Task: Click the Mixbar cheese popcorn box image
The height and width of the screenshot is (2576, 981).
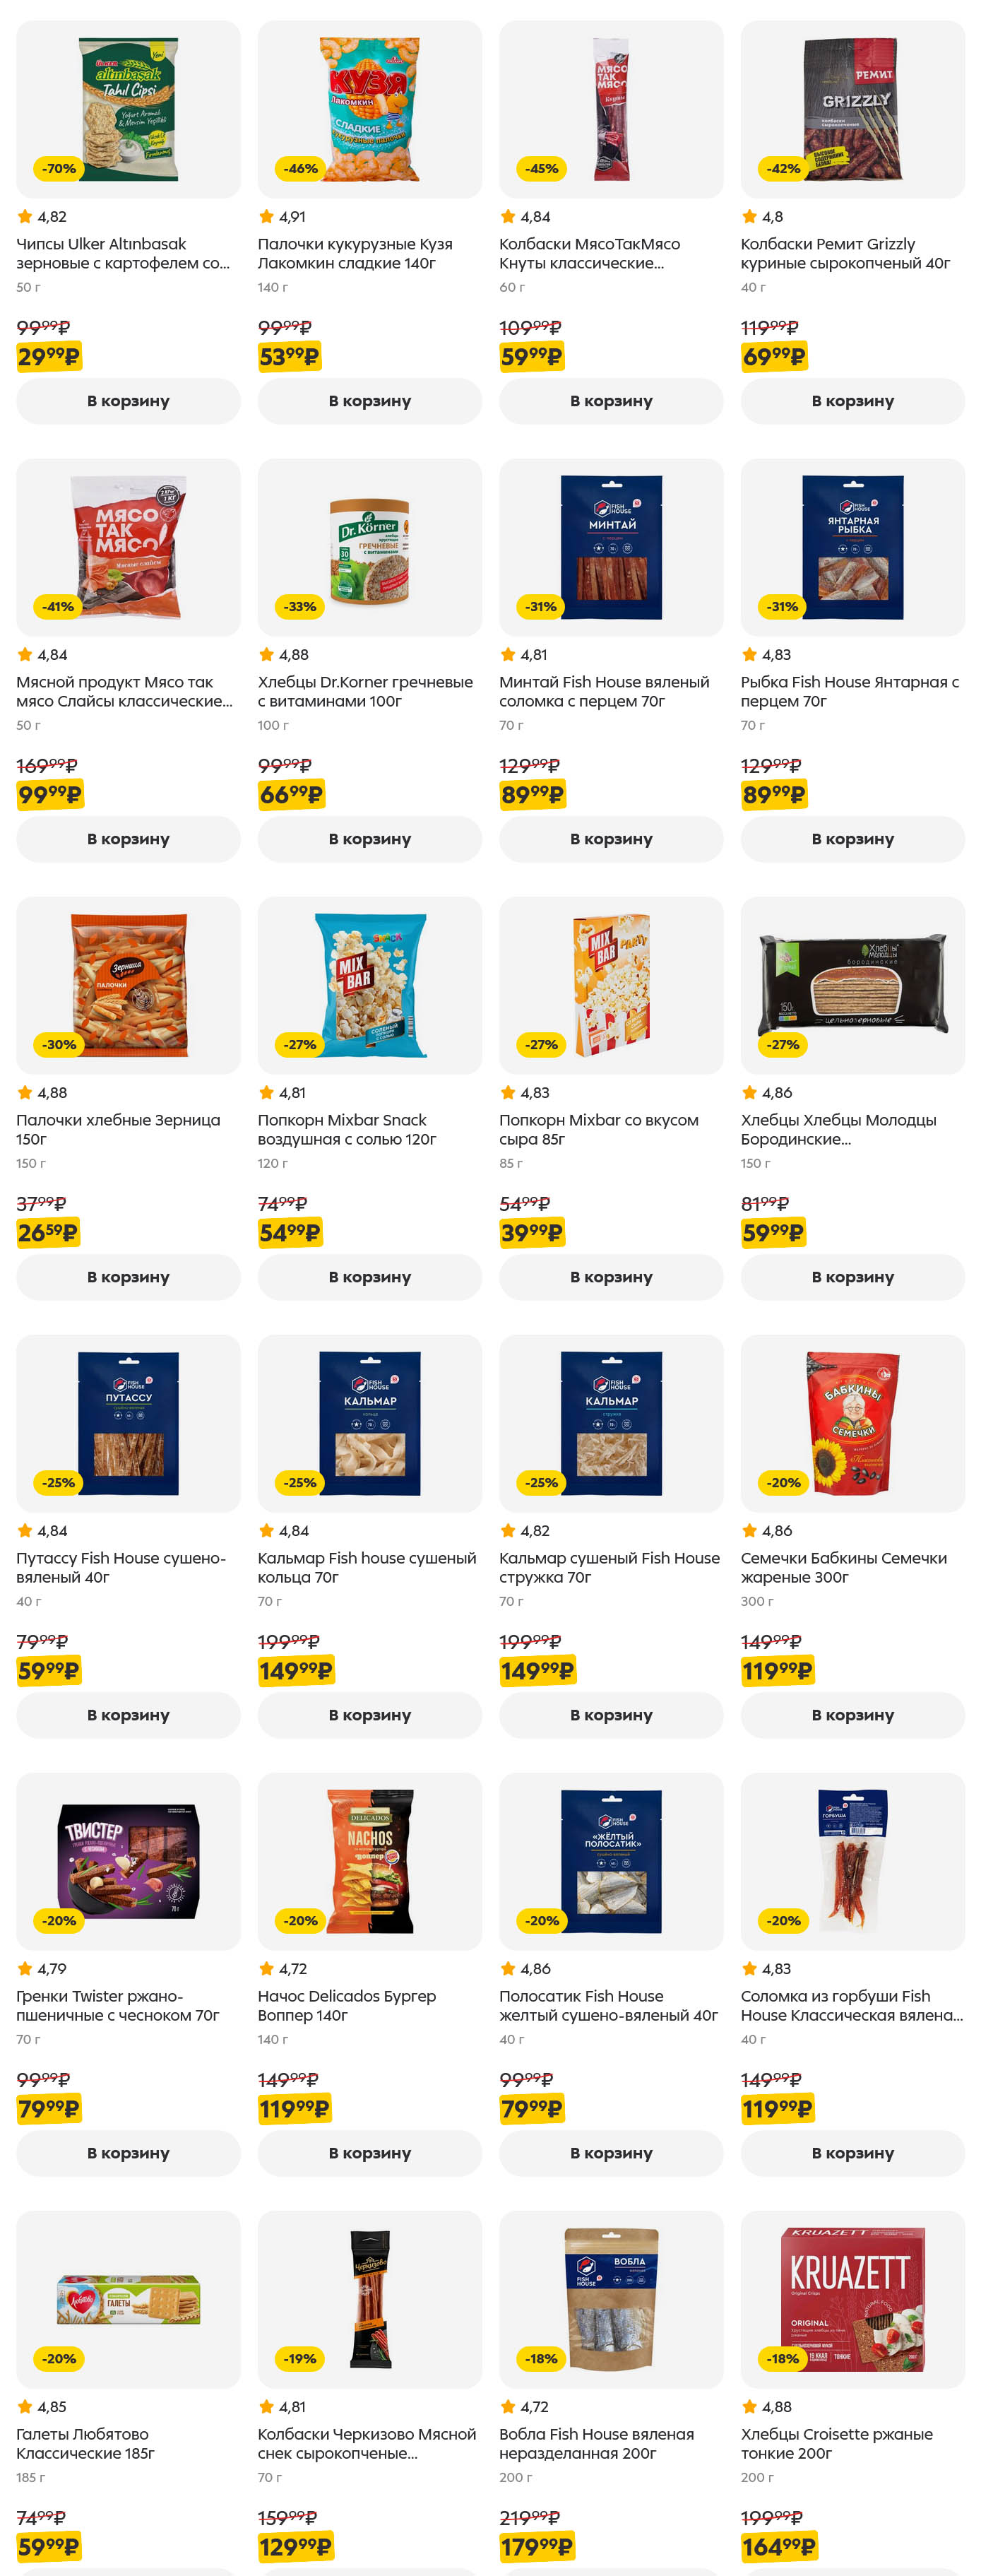Action: click(x=611, y=985)
